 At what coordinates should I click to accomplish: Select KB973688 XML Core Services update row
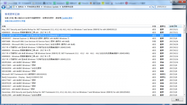[91, 41]
